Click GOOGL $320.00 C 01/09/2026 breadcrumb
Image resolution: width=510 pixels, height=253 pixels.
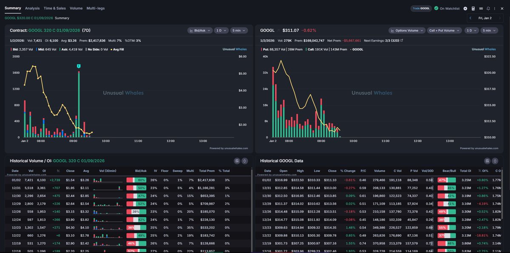point(28,18)
